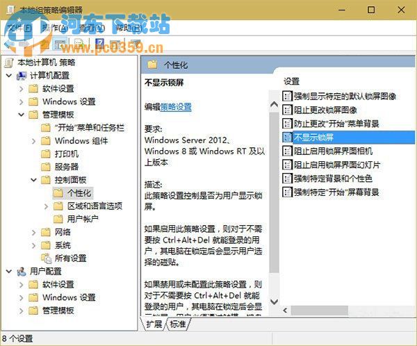Click the 设置 column header
Image resolution: width=417 pixels, height=346 pixels.
tap(291, 81)
